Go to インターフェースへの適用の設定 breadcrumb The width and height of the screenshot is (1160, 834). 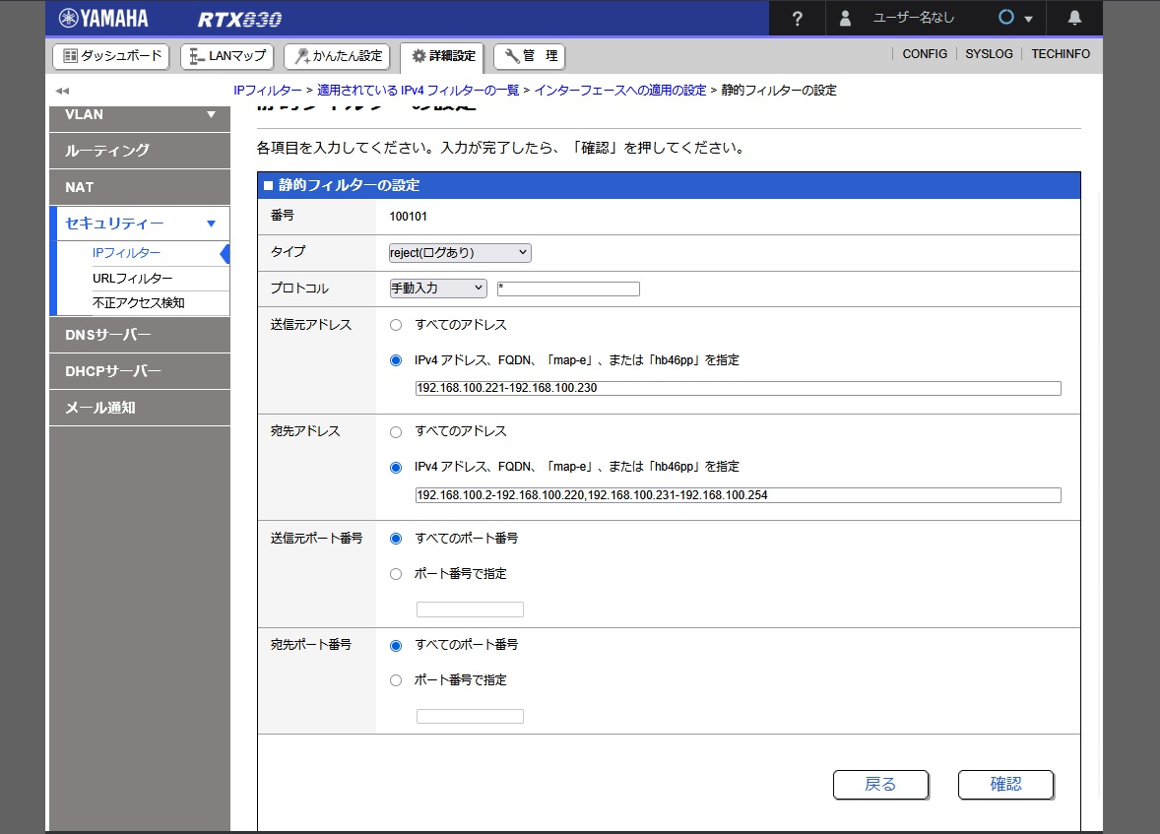pyautogui.click(x=620, y=91)
